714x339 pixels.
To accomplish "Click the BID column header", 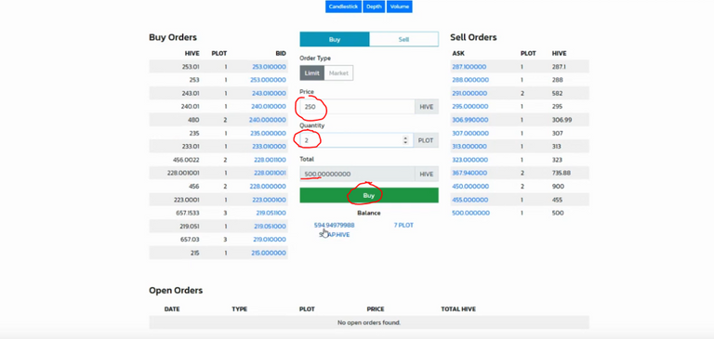I will 281,54.
